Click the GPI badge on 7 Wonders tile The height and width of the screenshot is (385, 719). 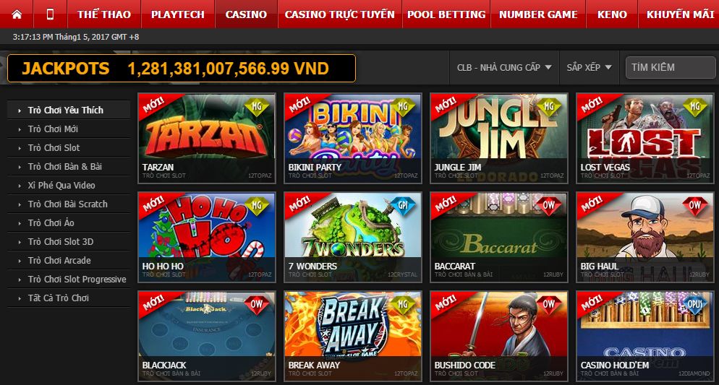(403, 206)
